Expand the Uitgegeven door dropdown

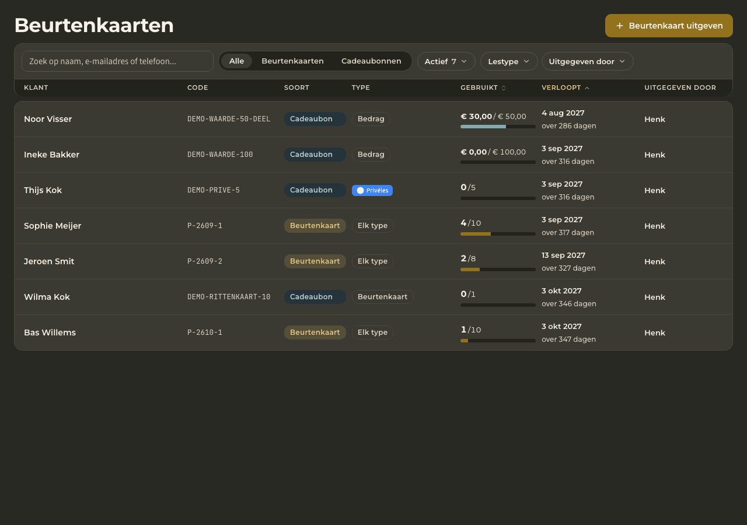(x=588, y=61)
